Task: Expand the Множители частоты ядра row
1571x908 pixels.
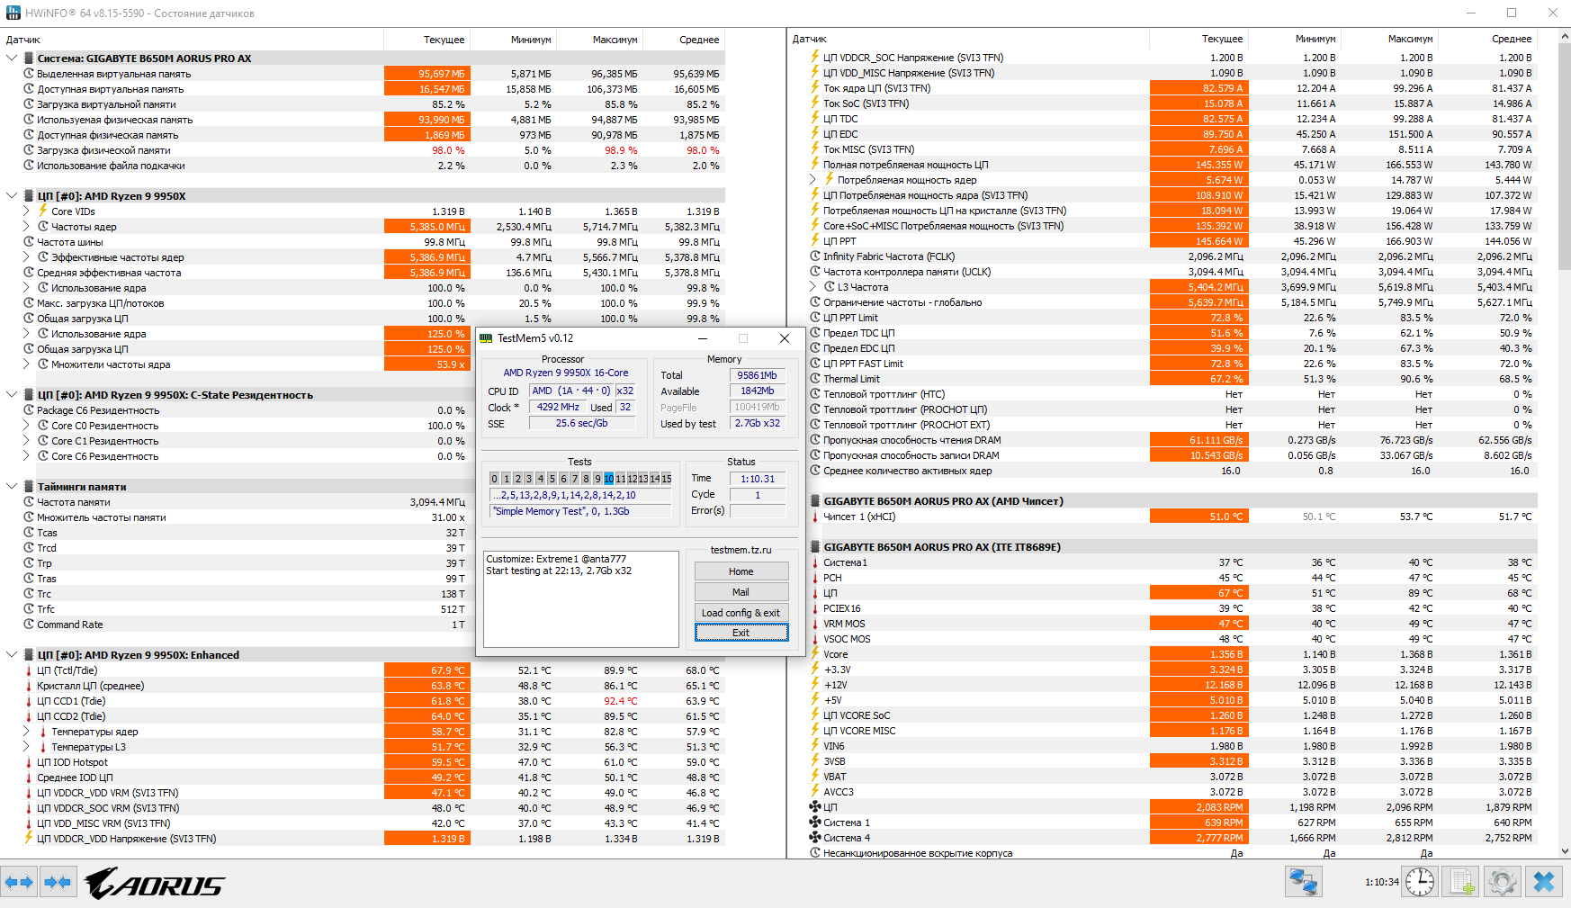Action: coord(26,364)
